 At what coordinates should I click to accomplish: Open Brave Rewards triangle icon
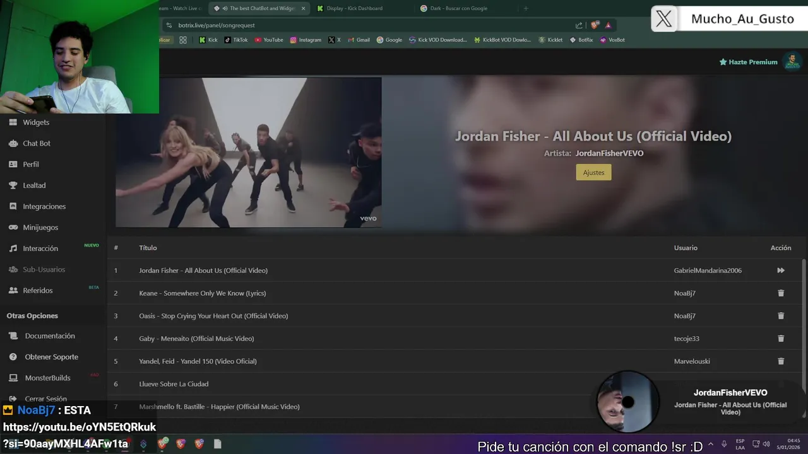[608, 25]
